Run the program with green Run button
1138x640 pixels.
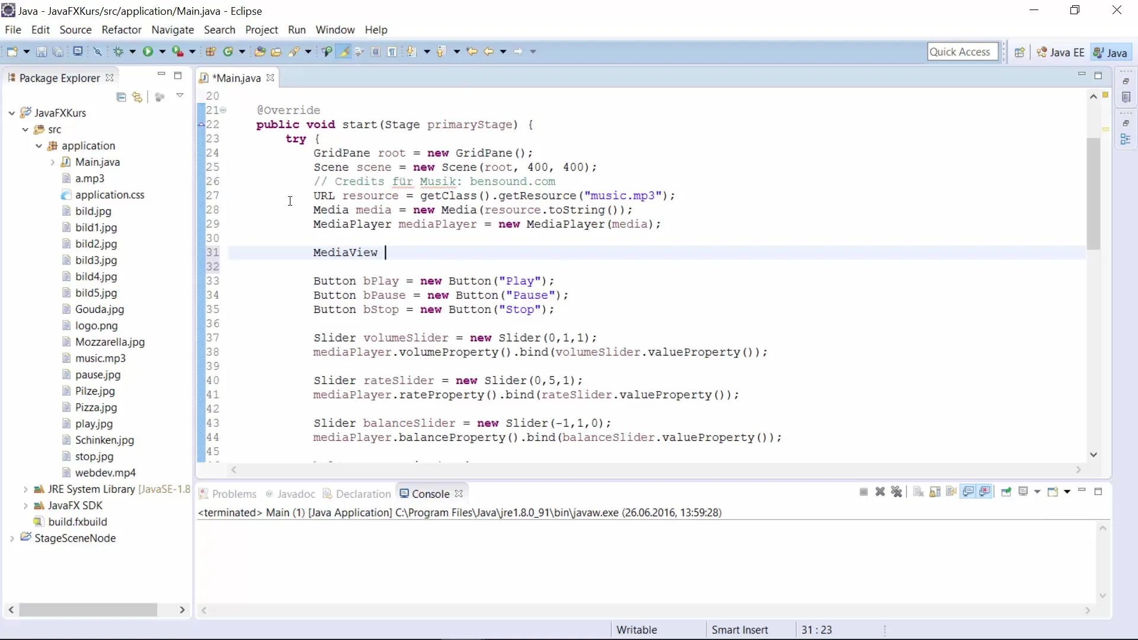point(148,52)
